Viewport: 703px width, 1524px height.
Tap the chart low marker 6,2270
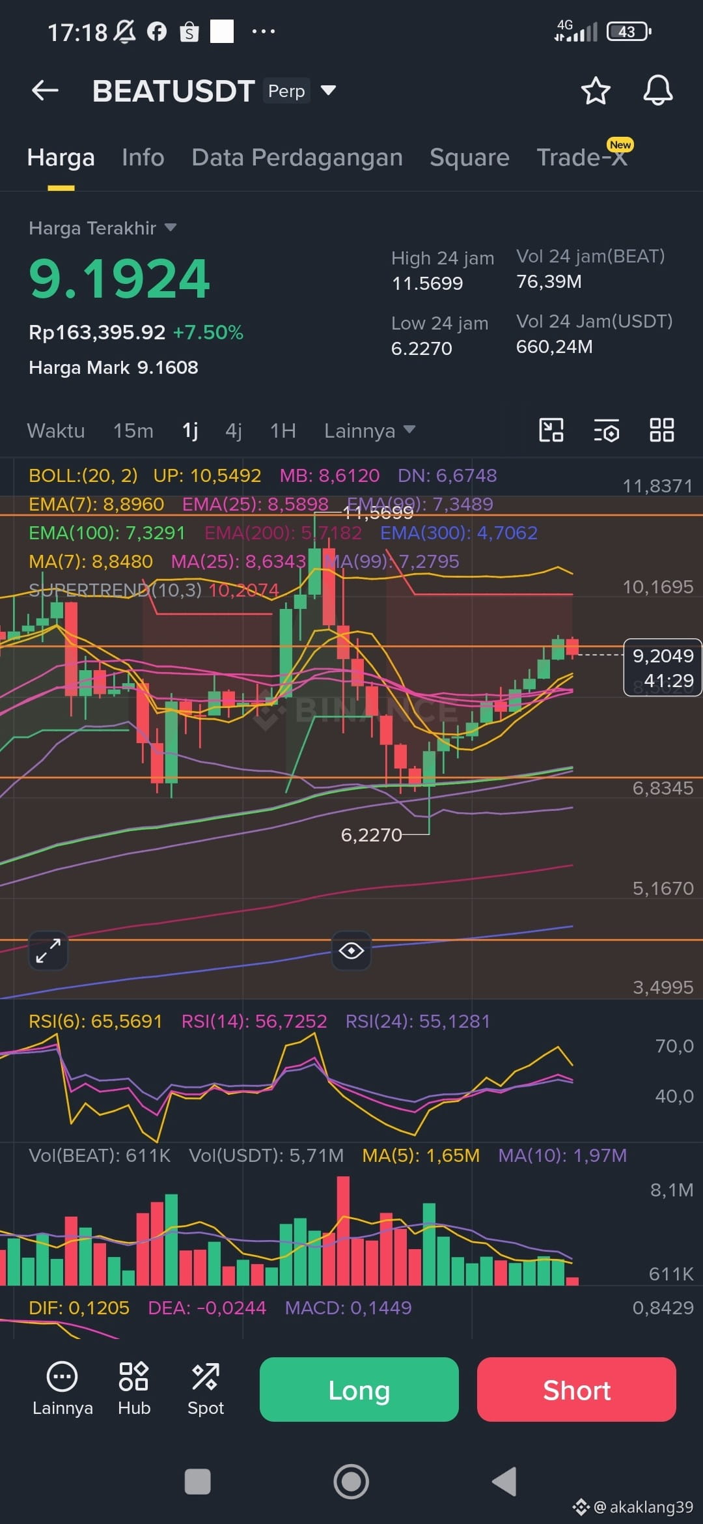coord(372,835)
